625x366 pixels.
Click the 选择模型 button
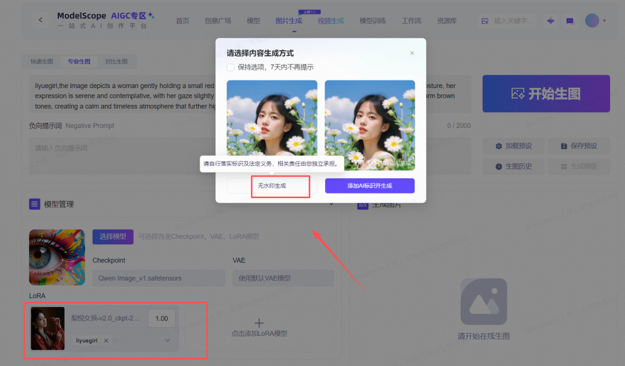click(x=113, y=236)
